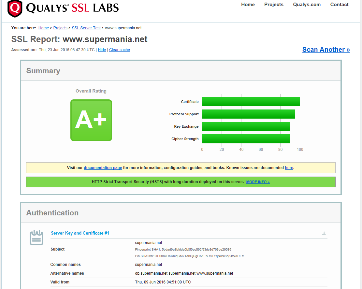This screenshot has height=289, width=362.
Task: Click the A+ overall rating badge
Action: pos(91,120)
